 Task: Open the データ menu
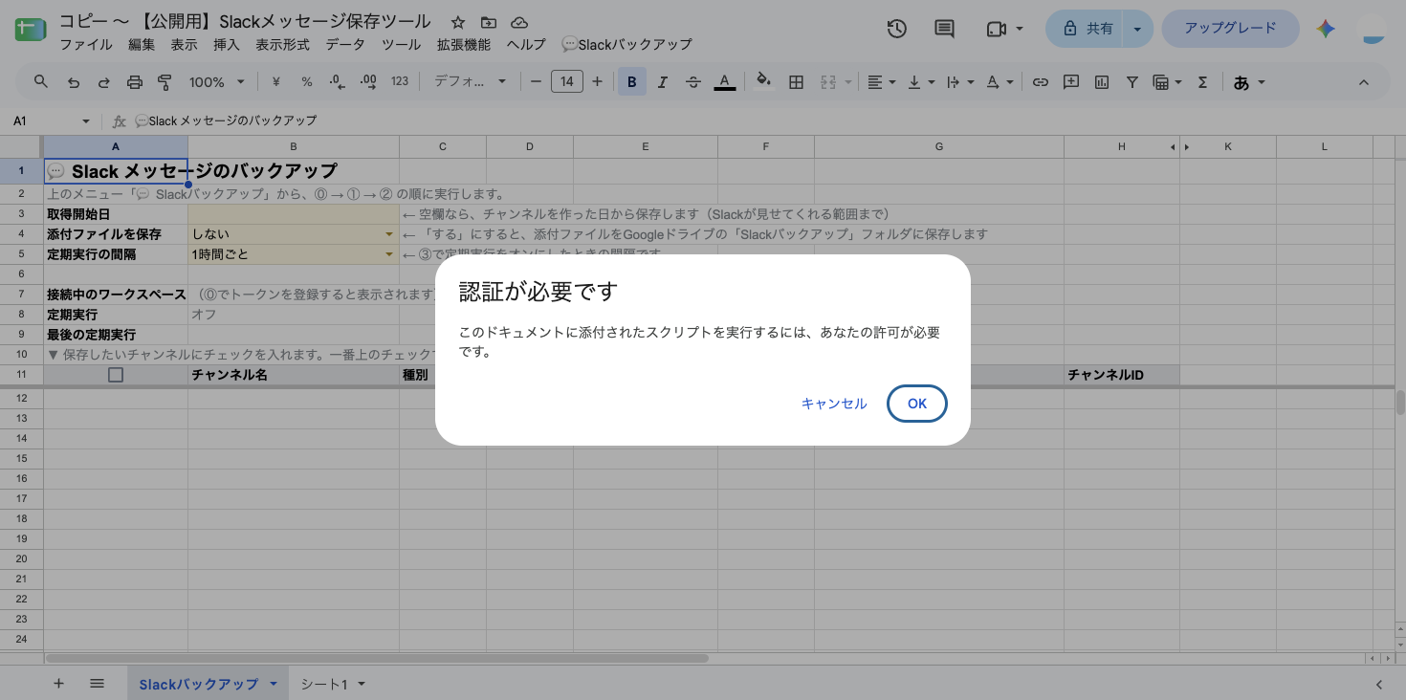coord(345,44)
